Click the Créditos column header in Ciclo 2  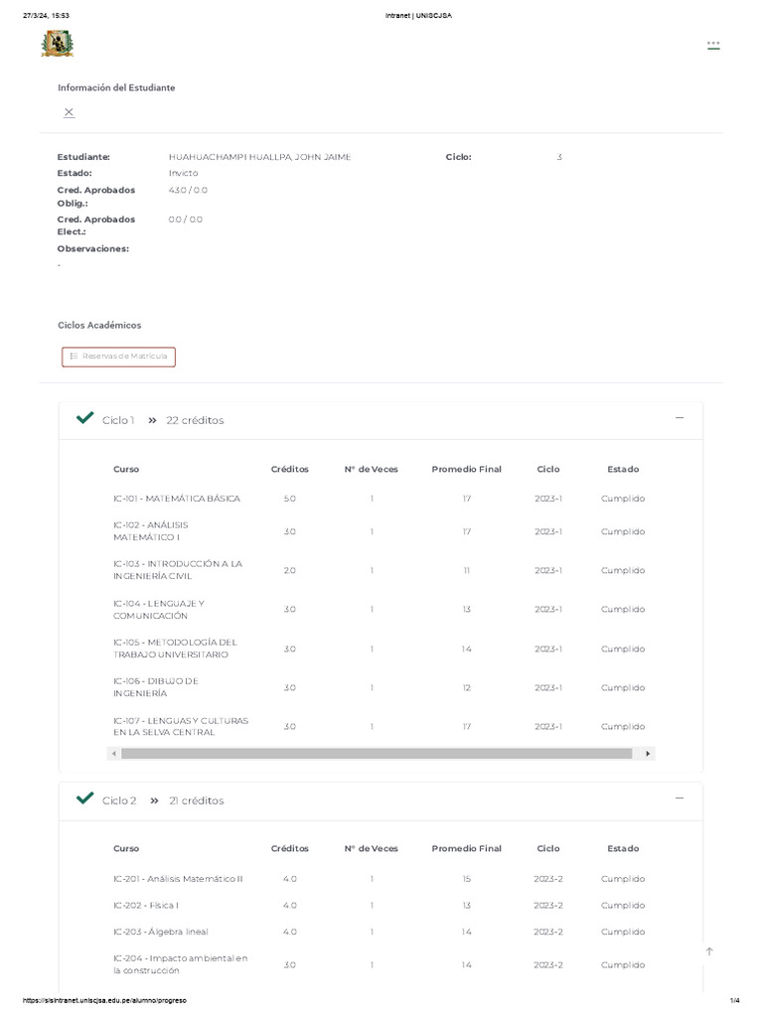289,849
